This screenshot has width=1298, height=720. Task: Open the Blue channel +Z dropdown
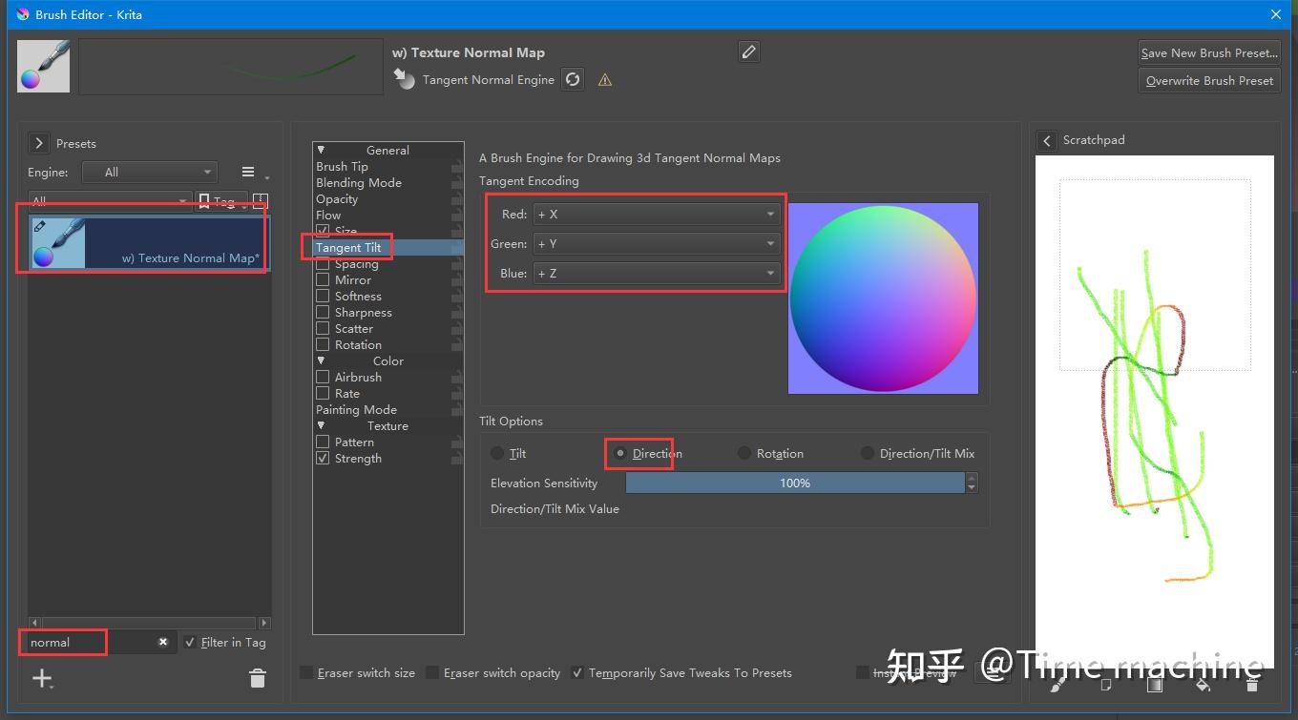click(x=657, y=273)
